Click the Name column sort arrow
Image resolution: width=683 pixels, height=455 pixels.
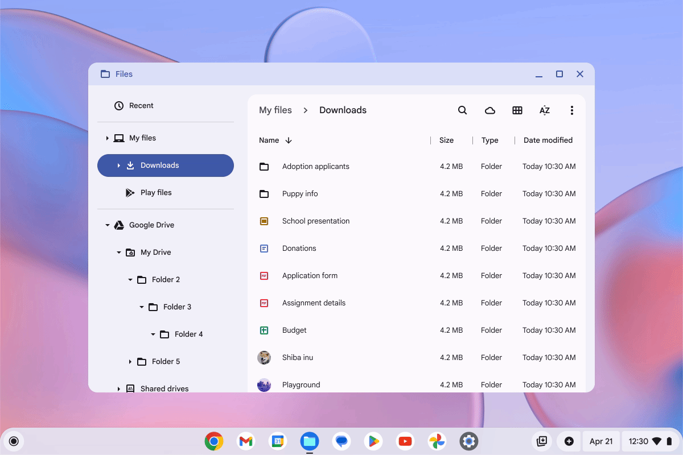(289, 140)
